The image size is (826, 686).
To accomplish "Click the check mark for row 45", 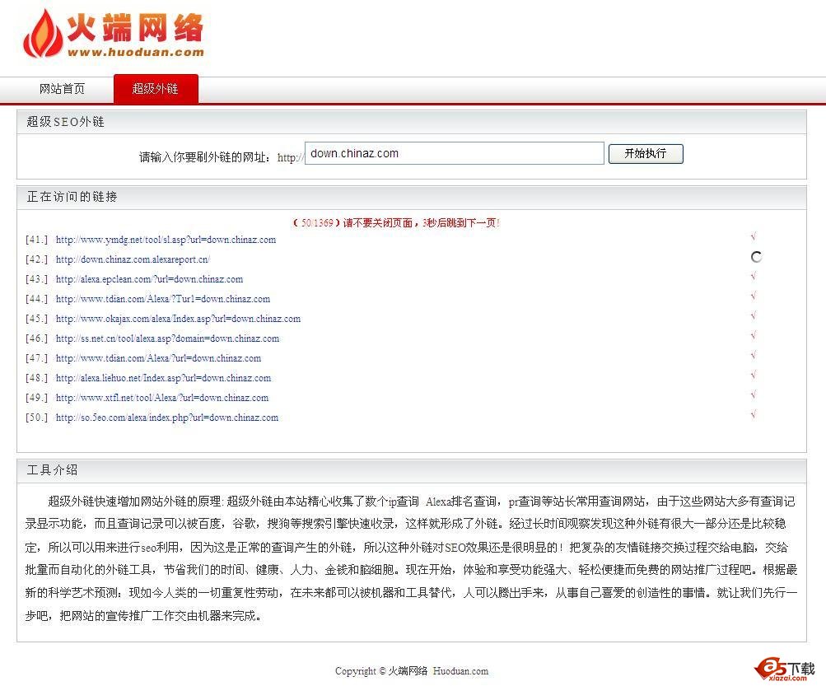I will pyautogui.click(x=754, y=315).
